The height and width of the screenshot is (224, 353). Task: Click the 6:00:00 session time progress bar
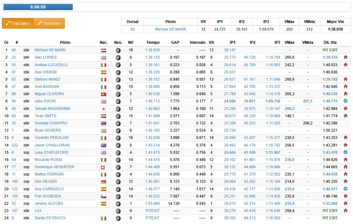coord(38,7)
